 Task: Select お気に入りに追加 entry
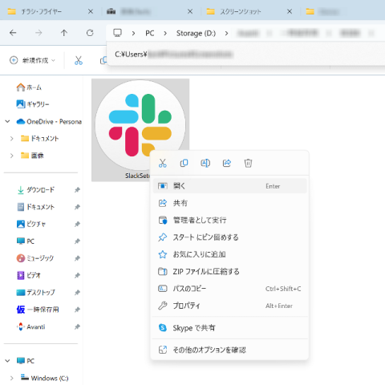click(x=229, y=254)
